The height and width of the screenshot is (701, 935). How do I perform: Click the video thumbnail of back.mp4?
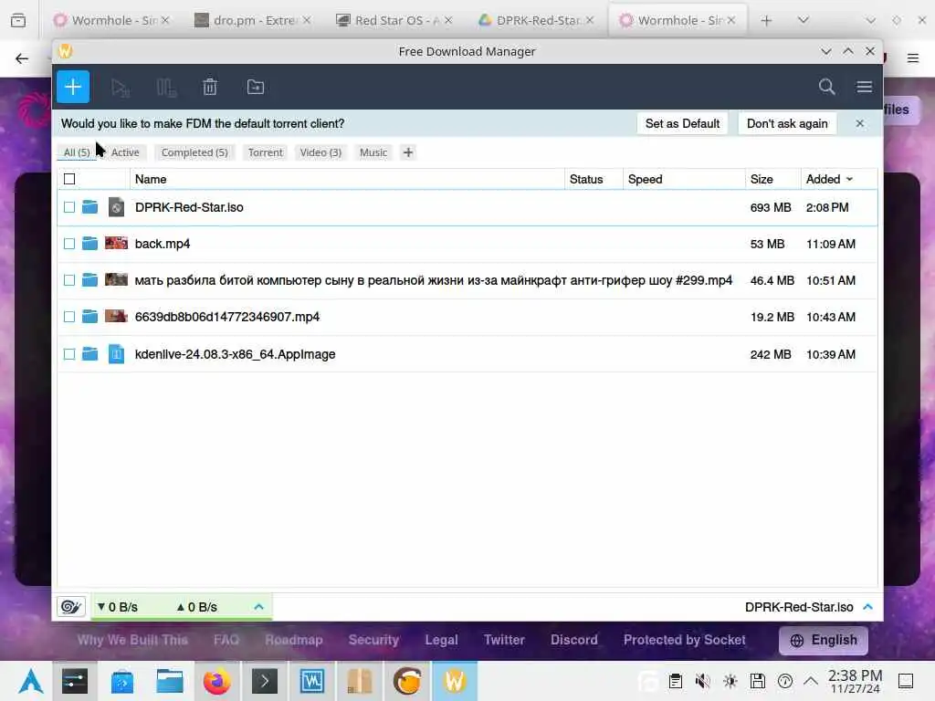pyautogui.click(x=116, y=243)
